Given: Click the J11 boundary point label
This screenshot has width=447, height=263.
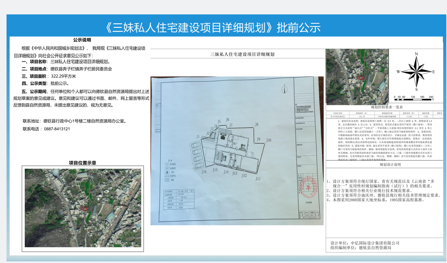Looking at the screenshot, I should tap(258, 178).
